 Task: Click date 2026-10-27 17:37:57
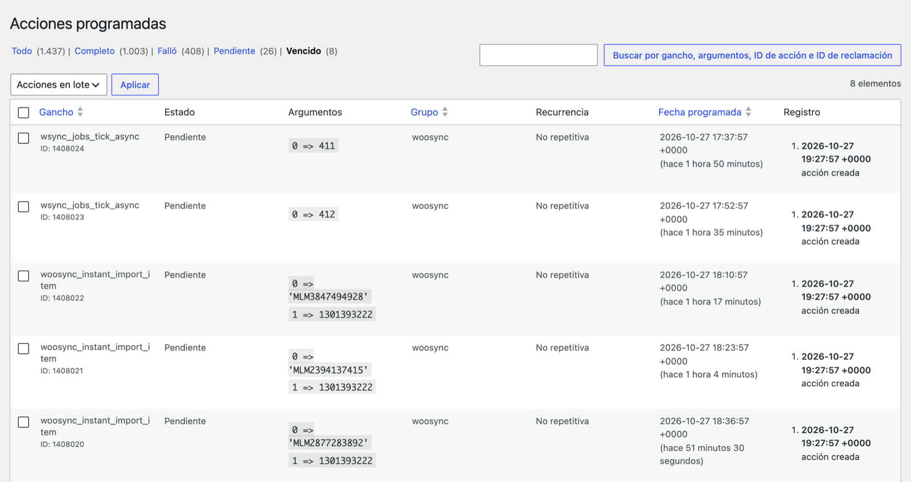tap(704, 137)
